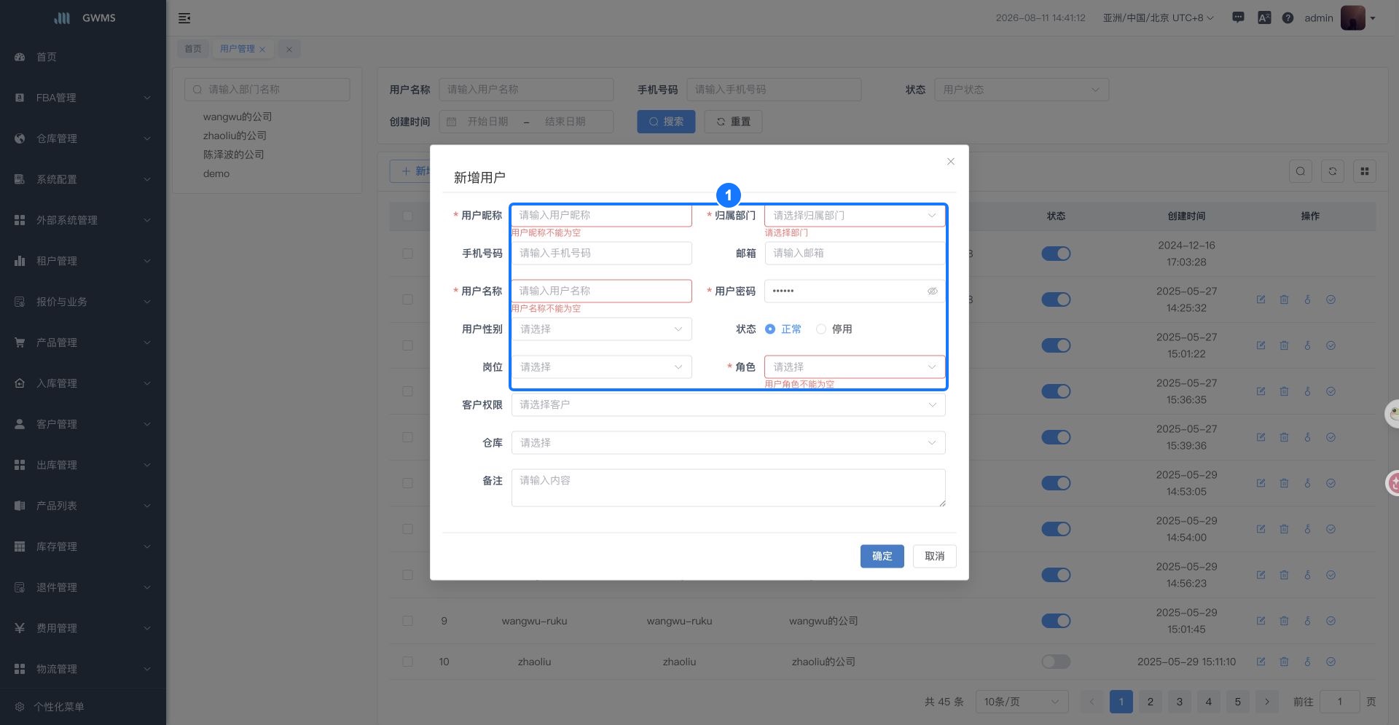The image size is (1399, 725).
Task: Toggle password visibility eye icon
Action: 932,291
